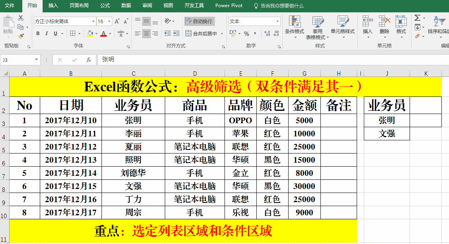Open the font name dropdown
This screenshot has width=449, height=244.
[x=93, y=22]
